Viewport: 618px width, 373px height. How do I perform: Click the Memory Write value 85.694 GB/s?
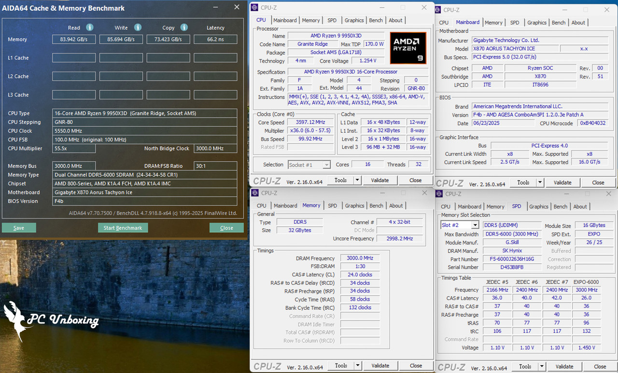(x=121, y=39)
